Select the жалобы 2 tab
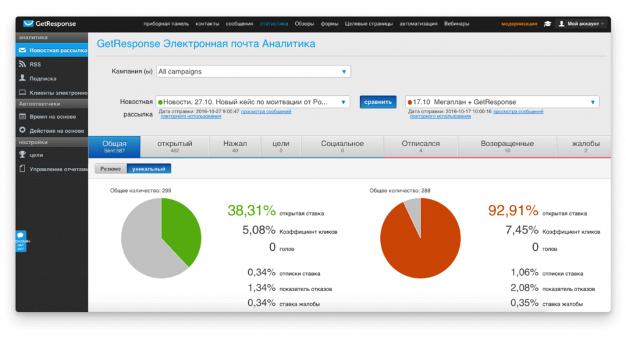The width and height of the screenshot is (626, 340). 585,146
